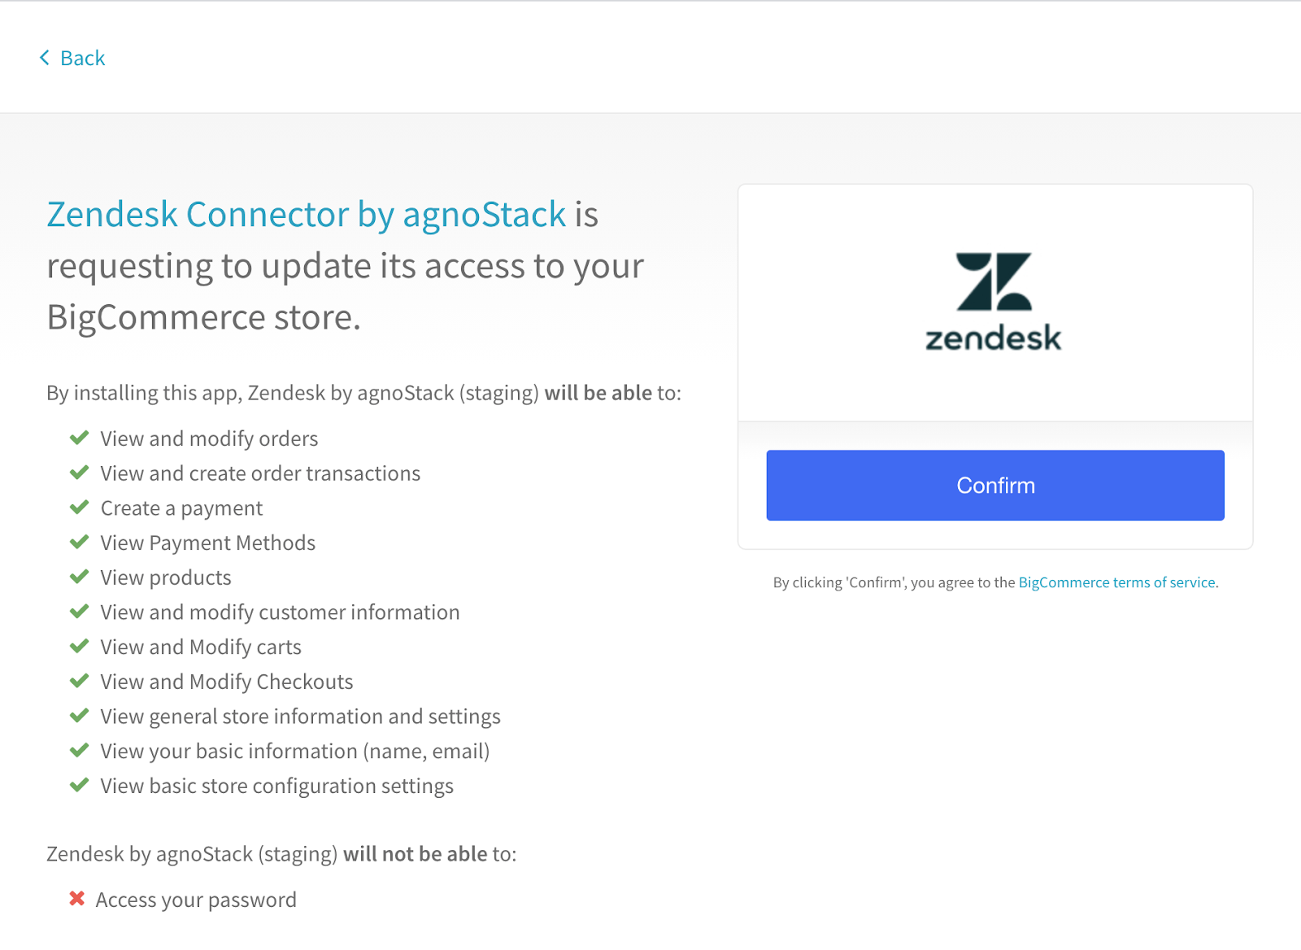Open the BigCommerce terms of service link
The width and height of the screenshot is (1301, 950).
1116,582
